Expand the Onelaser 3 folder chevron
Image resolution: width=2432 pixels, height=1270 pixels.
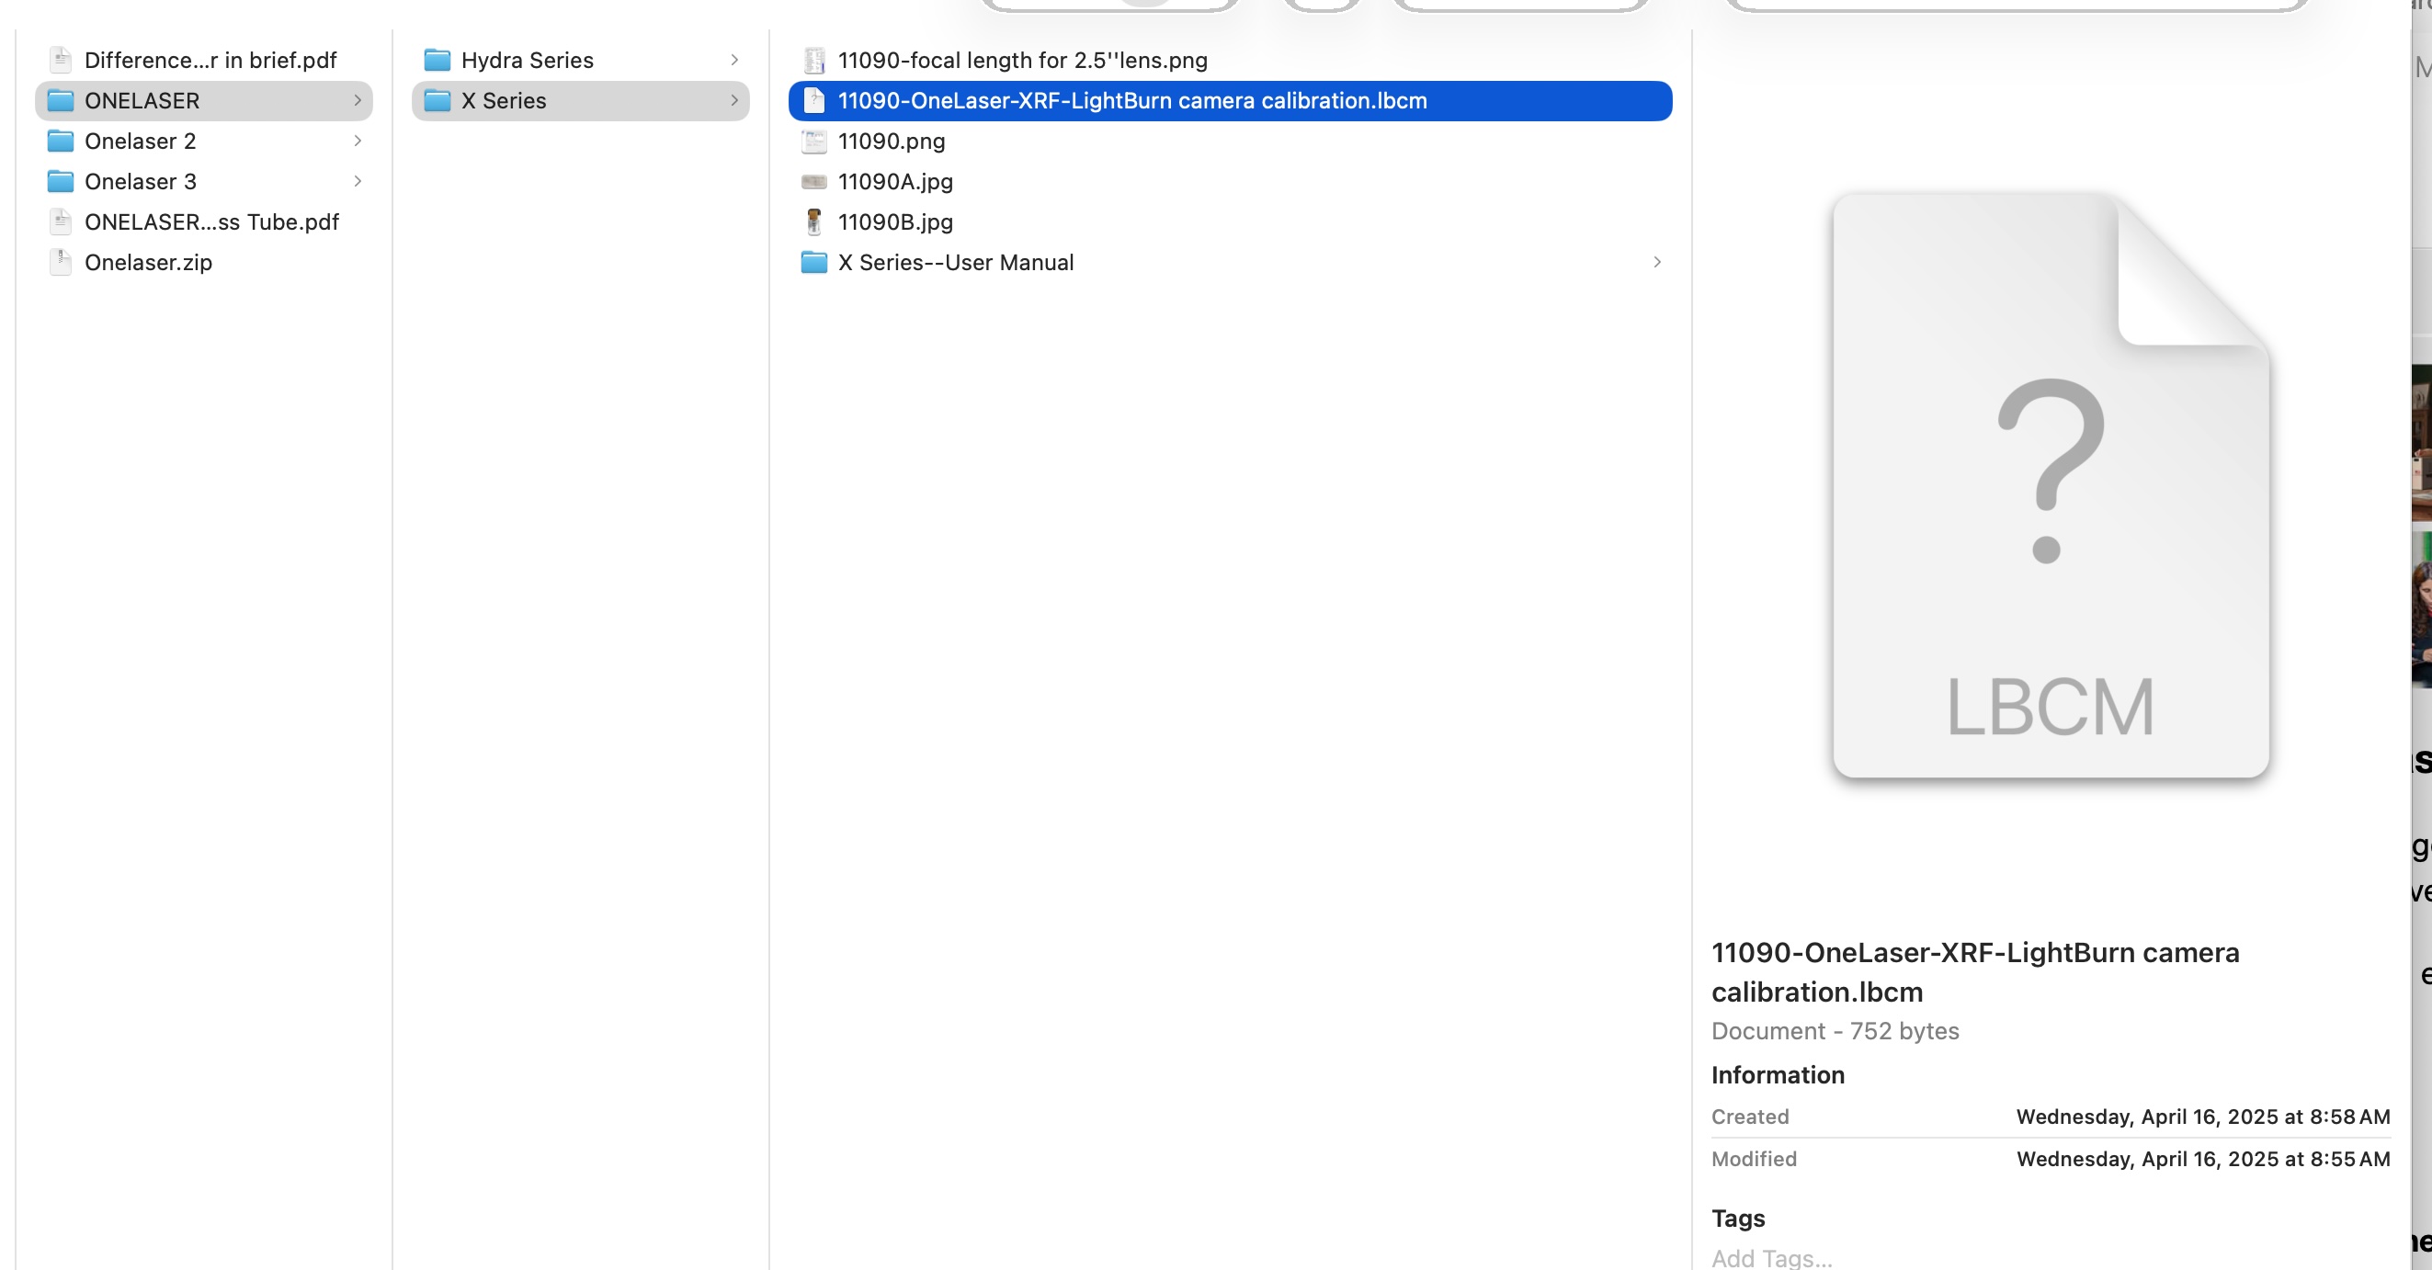pyautogui.click(x=358, y=181)
